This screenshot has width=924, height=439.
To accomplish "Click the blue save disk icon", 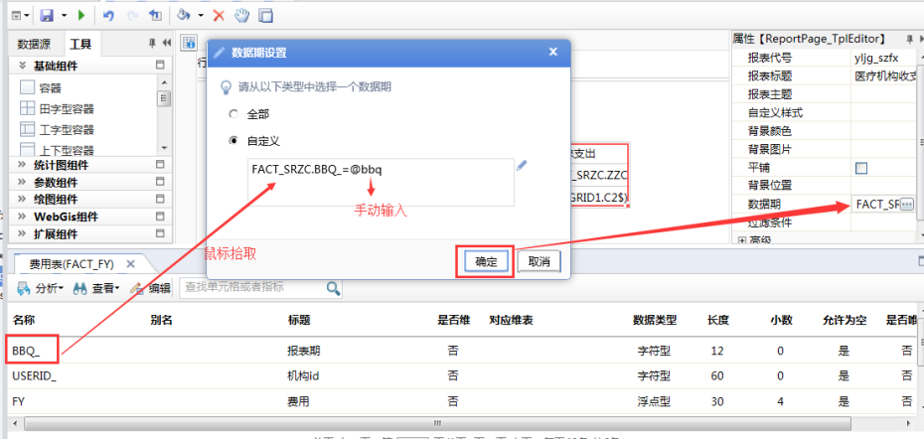I will 46,16.
